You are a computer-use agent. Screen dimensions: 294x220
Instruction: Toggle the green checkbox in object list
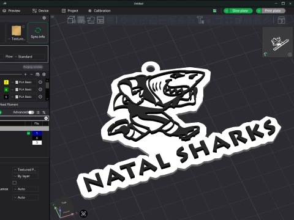[x=29, y=133]
